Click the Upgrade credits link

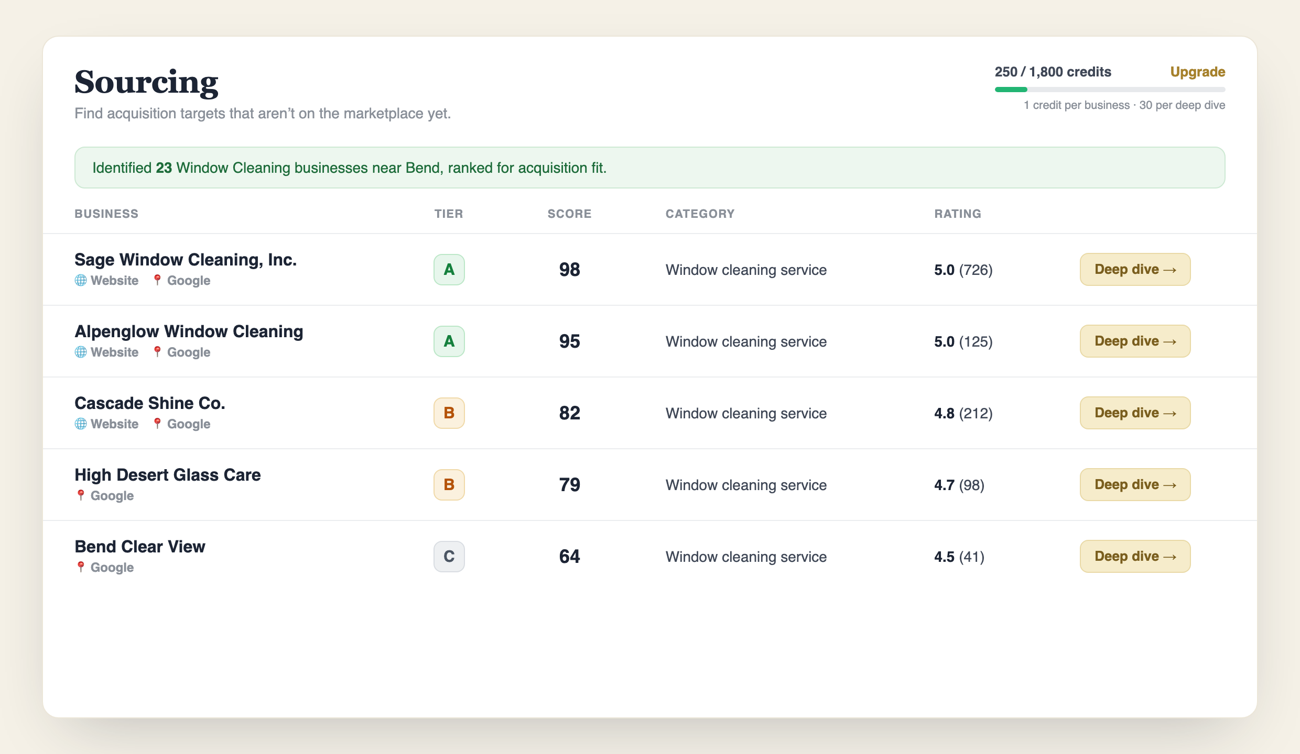click(x=1197, y=72)
